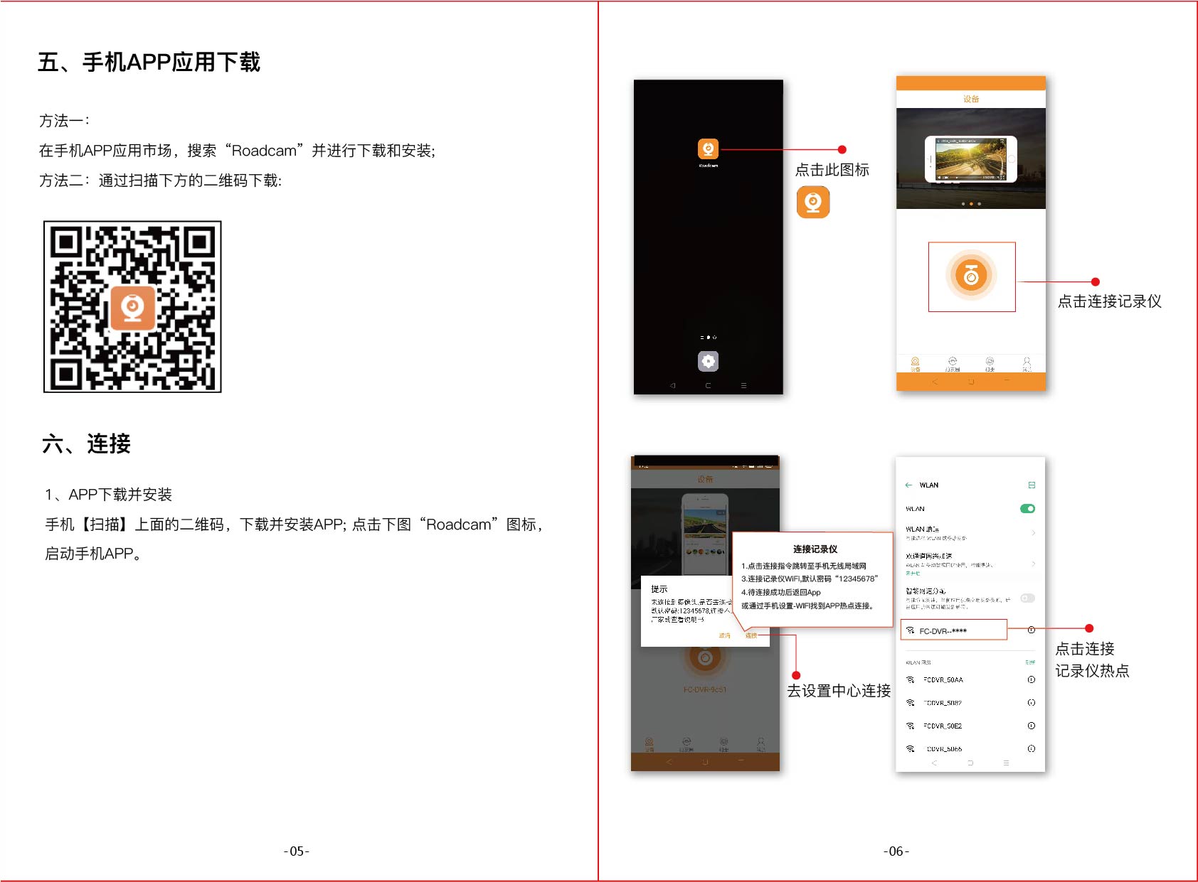Open info for the FCDVR_50E2 network
Viewport: 1198px width, 882px height.
tap(1031, 726)
